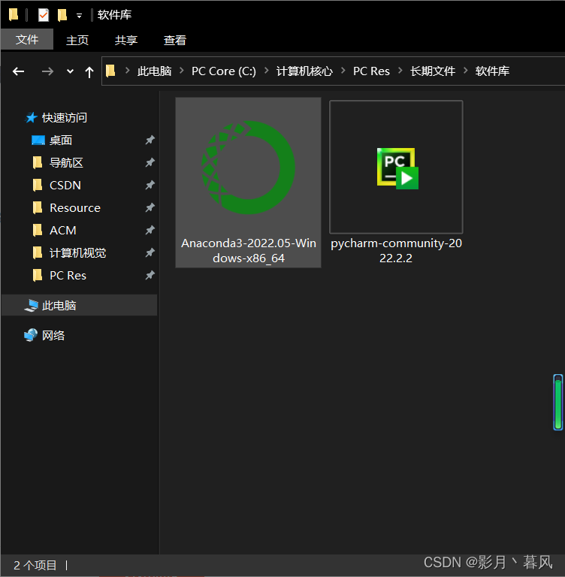Select PC Core (C:) breadcrumb segment
The width and height of the screenshot is (565, 577).
224,71
